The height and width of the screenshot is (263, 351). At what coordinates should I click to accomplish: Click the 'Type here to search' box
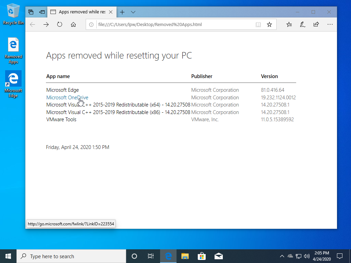(71, 256)
